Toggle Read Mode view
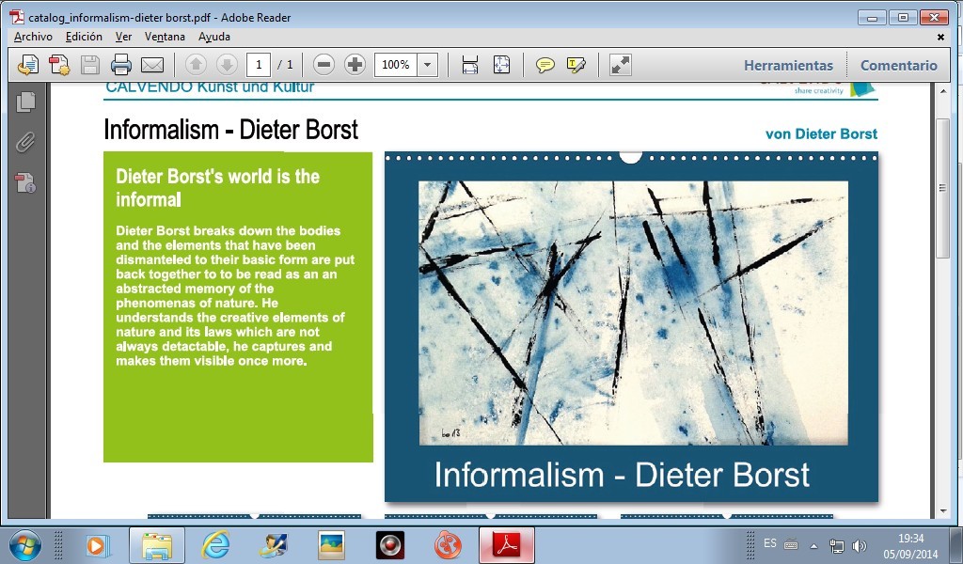The height and width of the screenshot is (564, 963). [x=620, y=65]
